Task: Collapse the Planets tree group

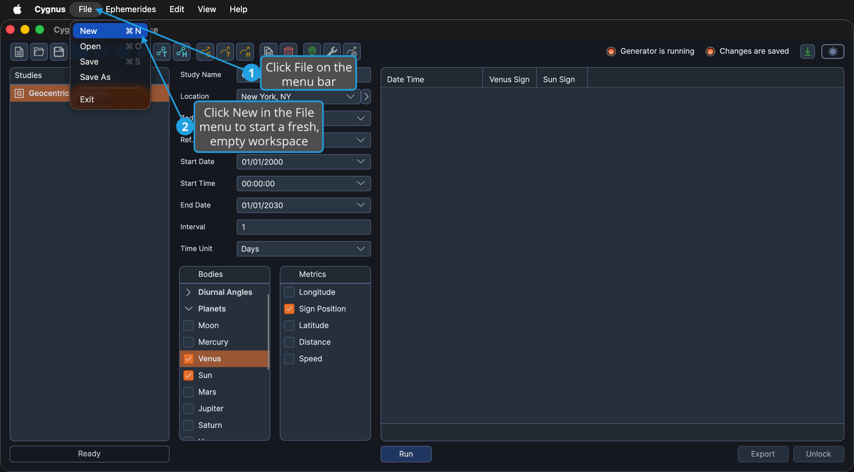Action: 188,309
